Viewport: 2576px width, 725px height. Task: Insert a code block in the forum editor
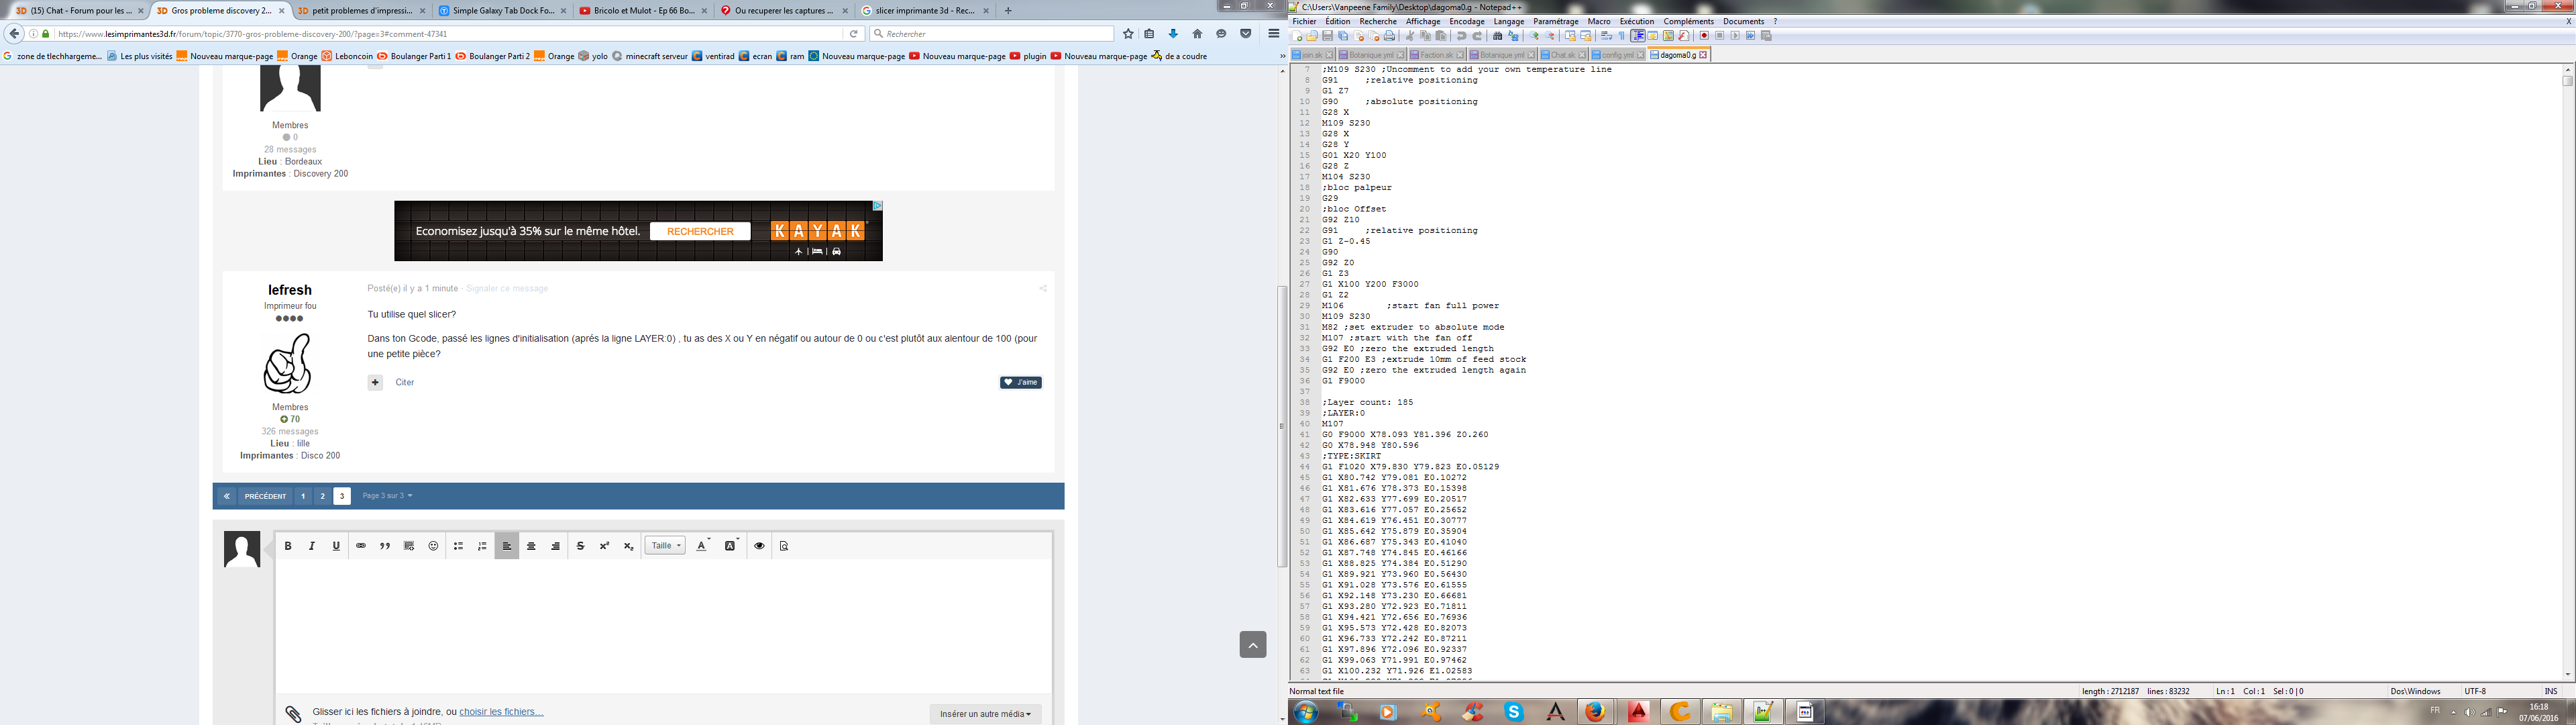coord(409,546)
